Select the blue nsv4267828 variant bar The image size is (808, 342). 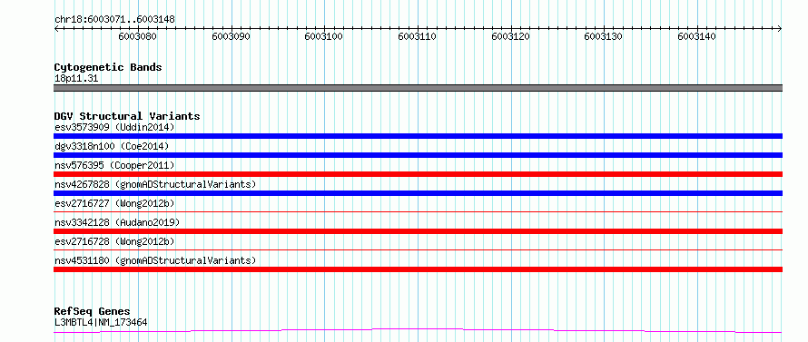point(418,193)
